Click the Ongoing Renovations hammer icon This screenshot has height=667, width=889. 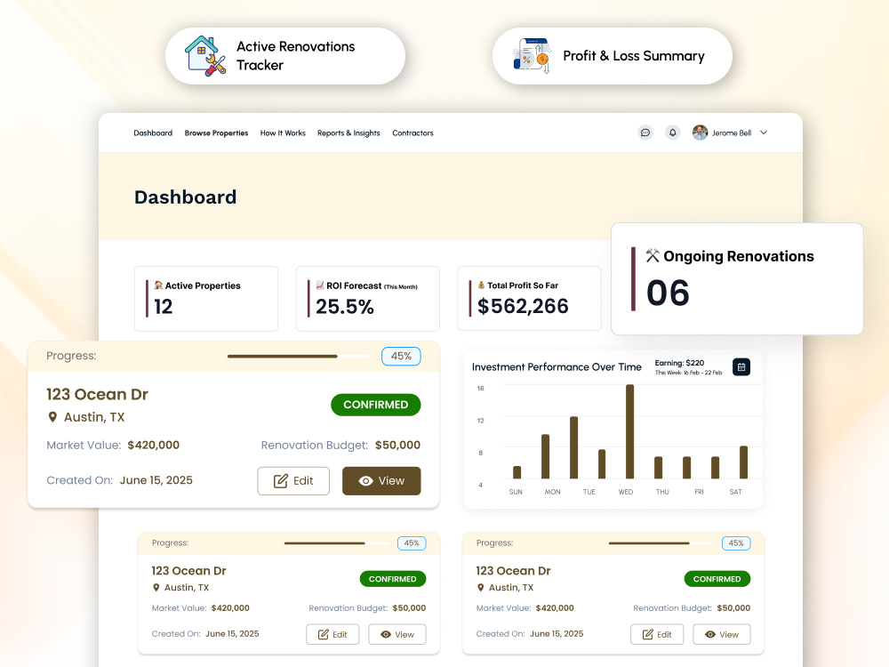point(653,256)
